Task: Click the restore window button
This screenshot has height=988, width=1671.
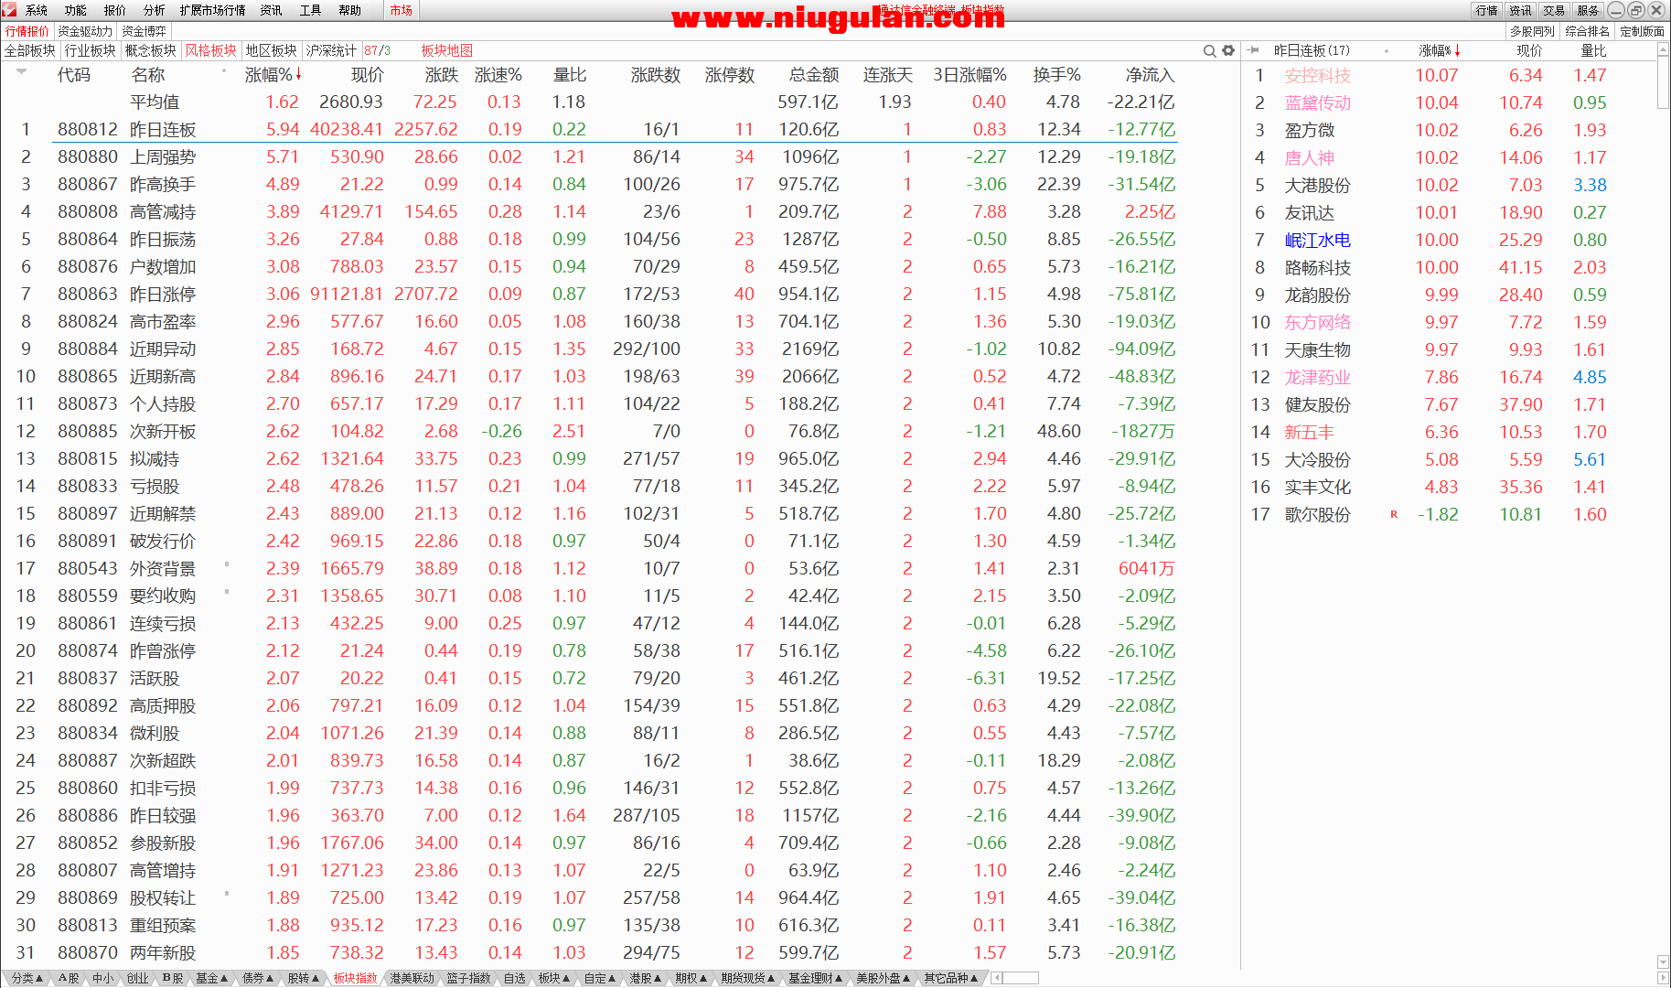Action: (x=1635, y=10)
